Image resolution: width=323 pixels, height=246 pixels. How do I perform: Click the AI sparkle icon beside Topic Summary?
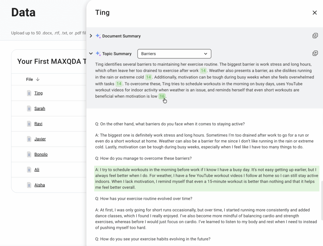click(x=98, y=53)
